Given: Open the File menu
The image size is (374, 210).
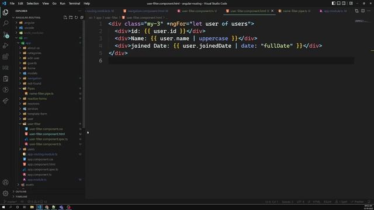Looking at the screenshot, I should coord(12,3).
